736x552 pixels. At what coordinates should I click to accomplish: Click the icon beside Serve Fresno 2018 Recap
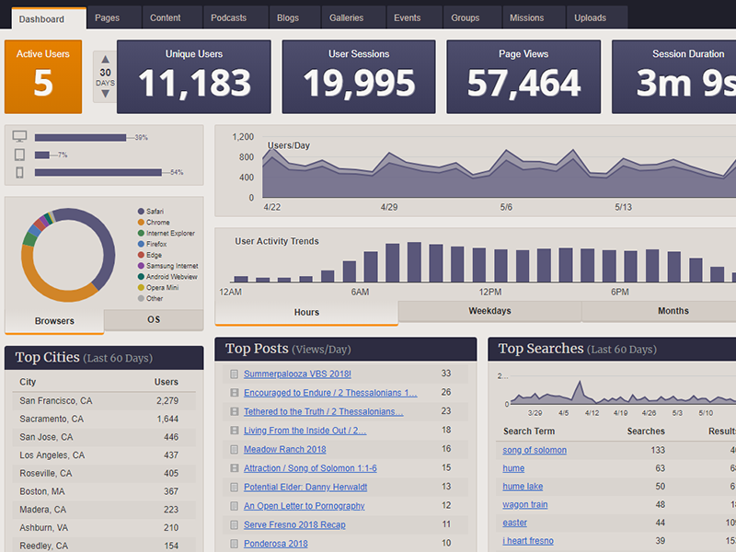232,524
